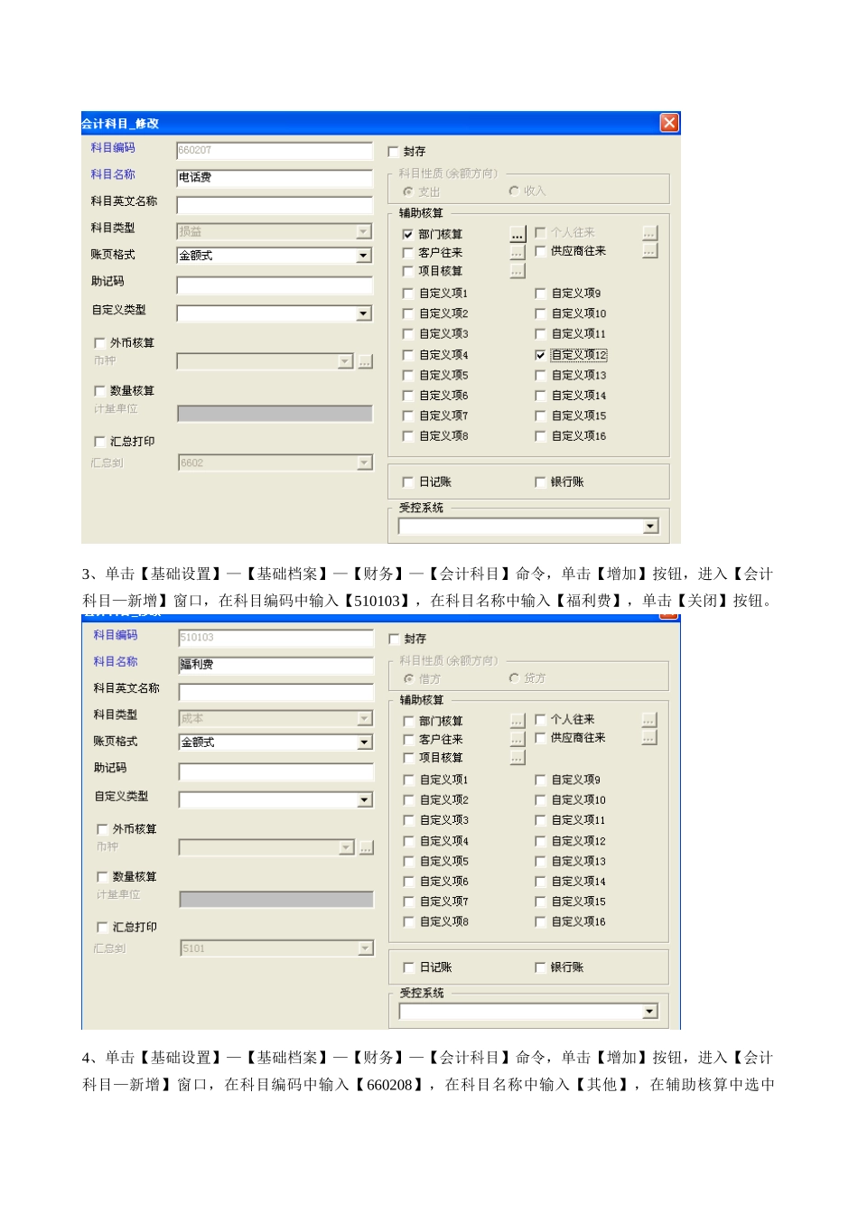Enable 外币核算 in the top dialog

(99, 343)
